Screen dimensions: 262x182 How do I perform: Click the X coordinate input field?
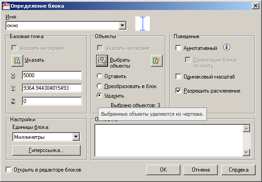(52, 75)
